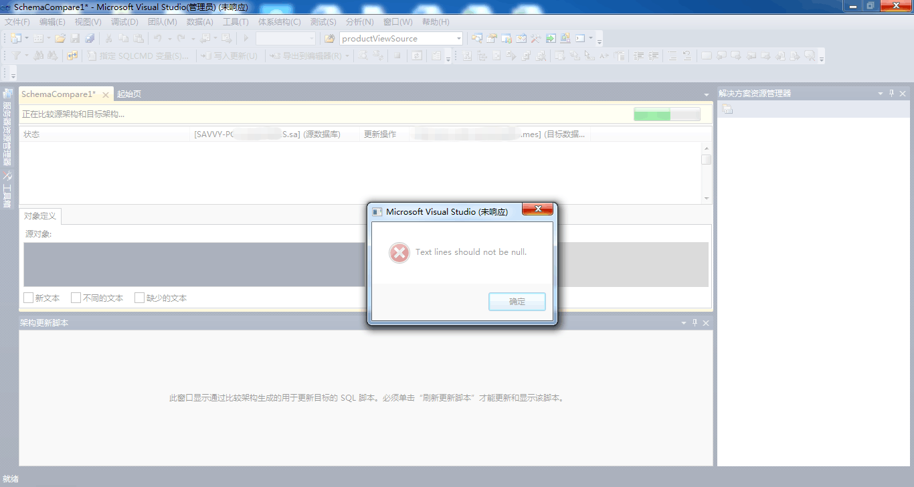
Task: Open the solution configuration combo box
Action: click(286, 38)
